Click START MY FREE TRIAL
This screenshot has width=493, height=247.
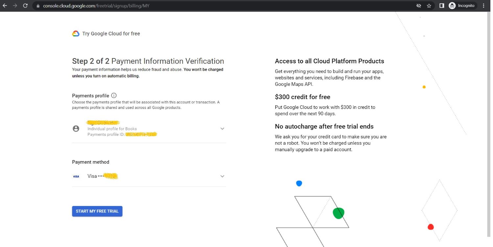click(97, 211)
